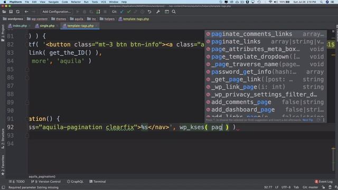338x190 pixels.
Task: Open the GraphQL tool window
Action: click(75, 182)
